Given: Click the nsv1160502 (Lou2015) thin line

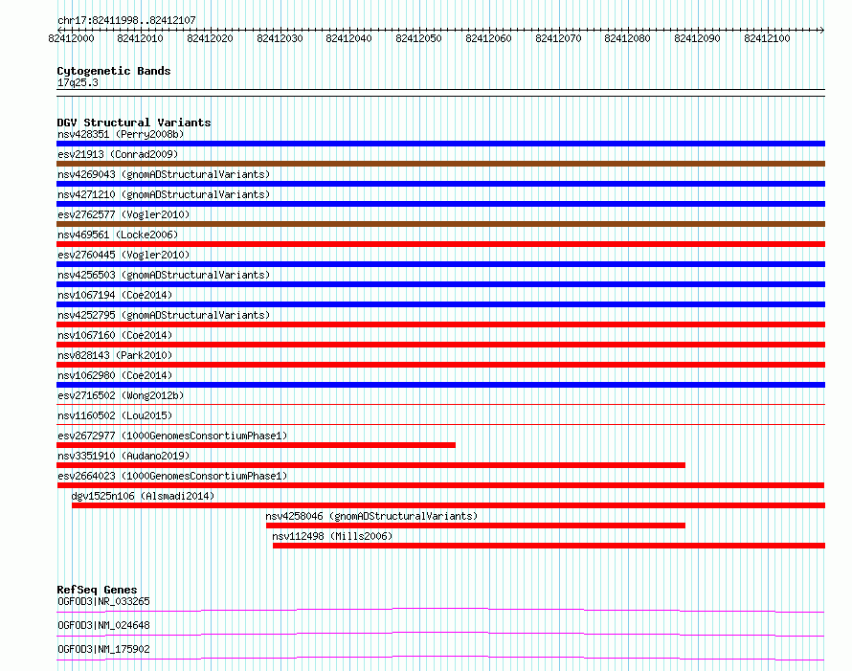Looking at the screenshot, I should 440,425.
